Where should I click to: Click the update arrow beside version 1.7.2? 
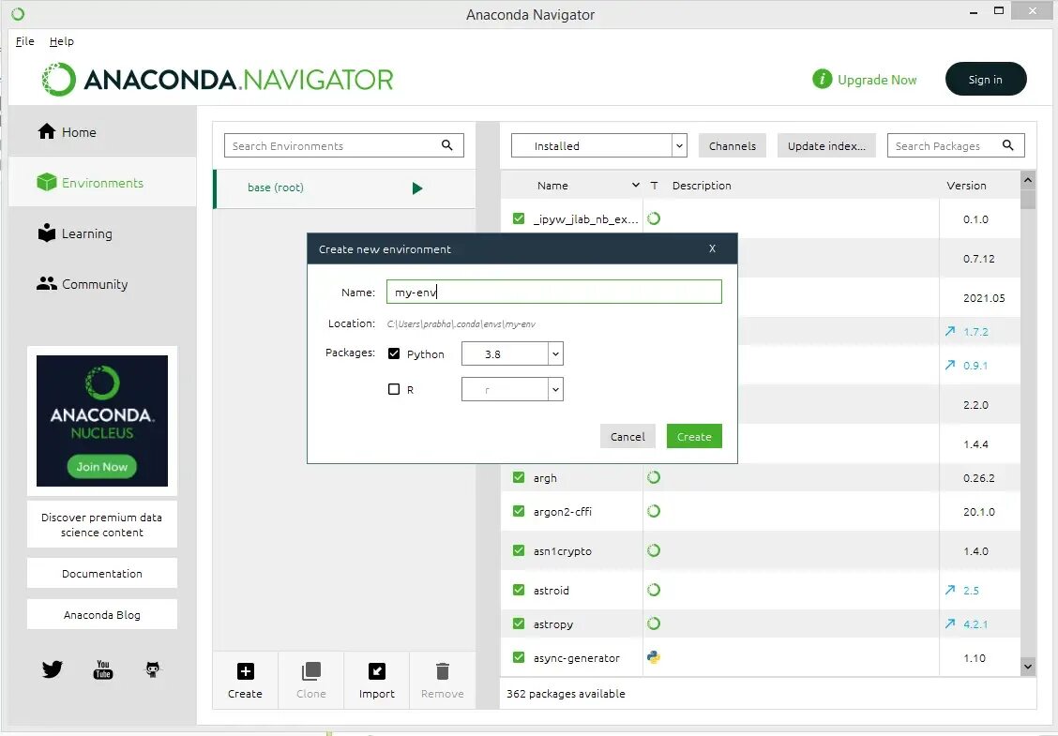tap(950, 331)
